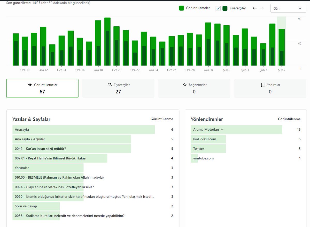Select the Ziyaretçiler stats tab
Screen dimensions: 310x227
[118, 88]
